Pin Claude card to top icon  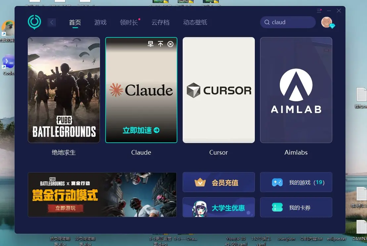pyautogui.click(x=160, y=44)
